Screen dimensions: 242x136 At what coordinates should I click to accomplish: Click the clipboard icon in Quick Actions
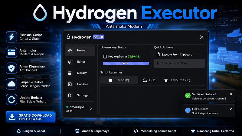pyautogui.click(x=158, y=54)
